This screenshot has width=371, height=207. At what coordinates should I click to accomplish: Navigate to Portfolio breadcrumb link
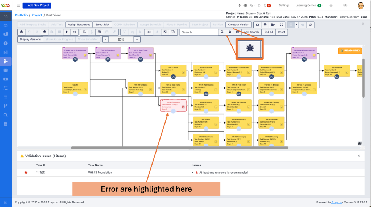click(x=21, y=15)
